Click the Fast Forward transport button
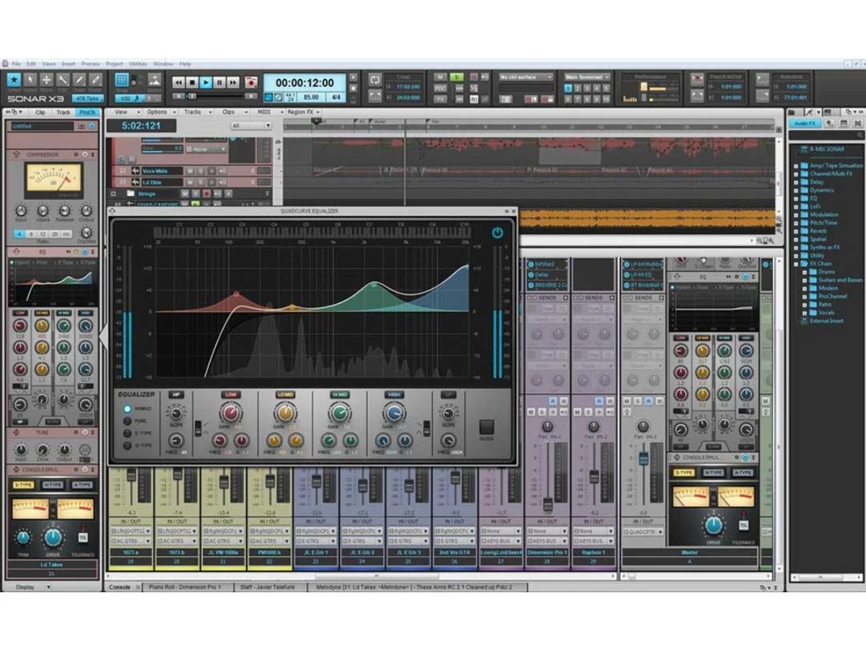This screenshot has height=650, width=866. (233, 82)
